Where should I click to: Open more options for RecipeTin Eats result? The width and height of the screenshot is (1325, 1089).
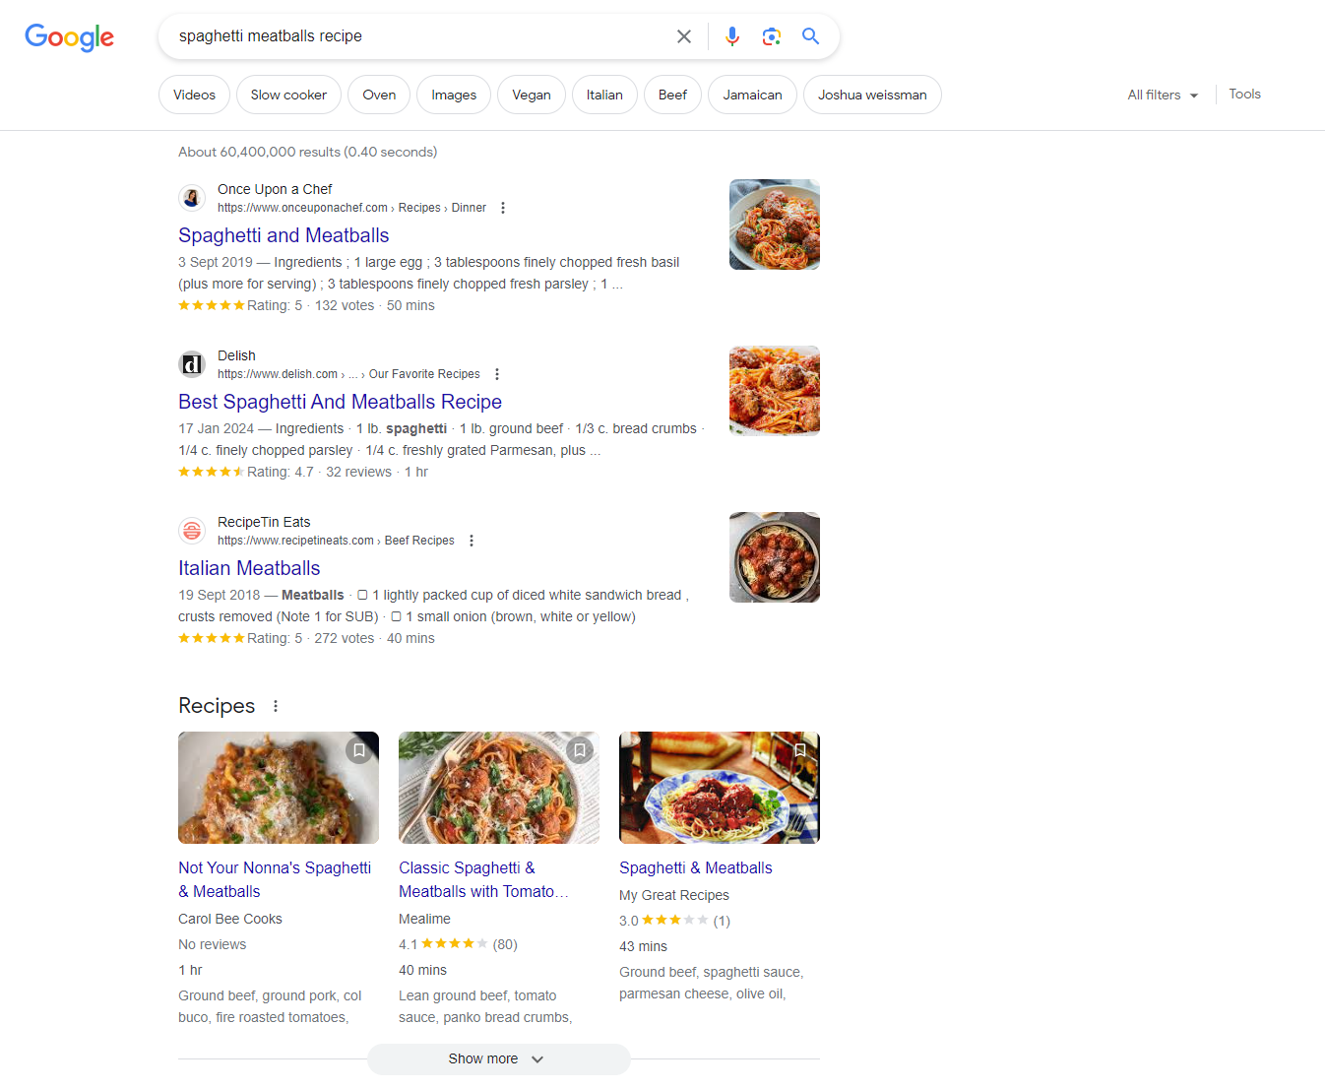(472, 541)
